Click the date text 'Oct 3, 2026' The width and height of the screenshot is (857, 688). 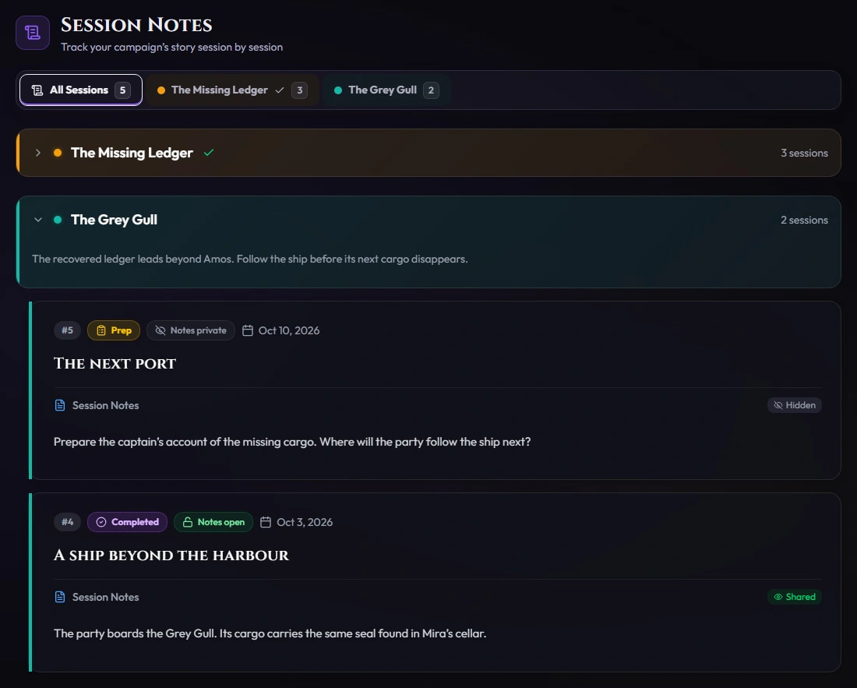pos(305,522)
